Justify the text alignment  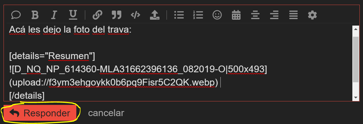[293, 15]
